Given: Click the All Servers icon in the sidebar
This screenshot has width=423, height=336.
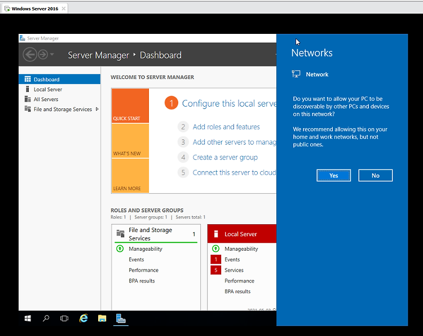Looking at the screenshot, I should click(28, 99).
